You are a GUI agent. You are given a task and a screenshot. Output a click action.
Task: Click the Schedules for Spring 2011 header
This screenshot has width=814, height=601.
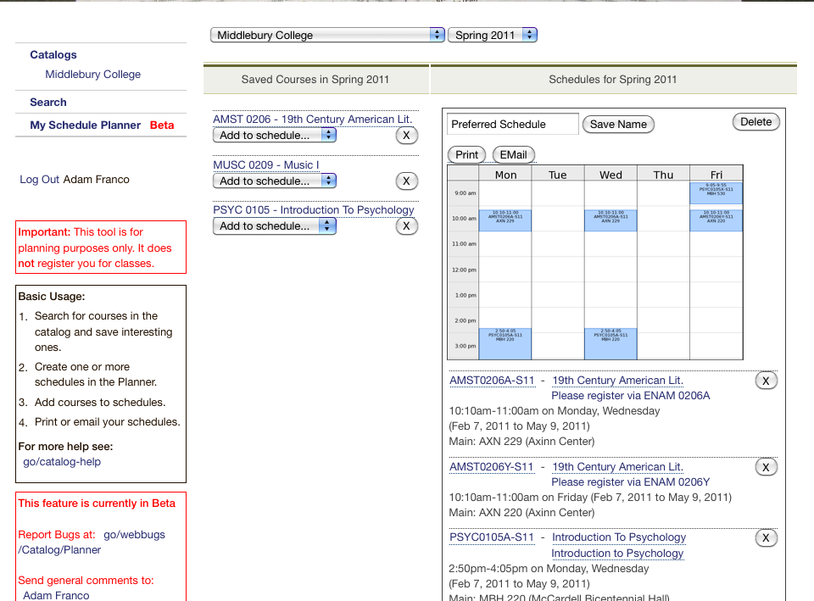pos(613,80)
